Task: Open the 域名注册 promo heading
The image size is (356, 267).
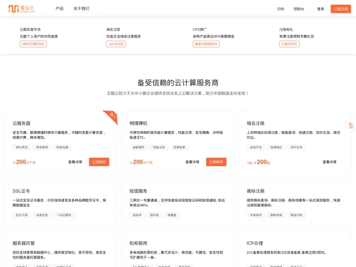Action: point(113,29)
